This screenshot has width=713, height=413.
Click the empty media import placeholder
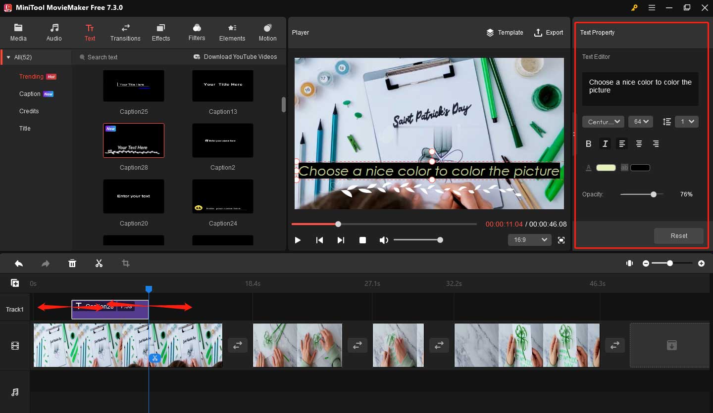(x=669, y=345)
